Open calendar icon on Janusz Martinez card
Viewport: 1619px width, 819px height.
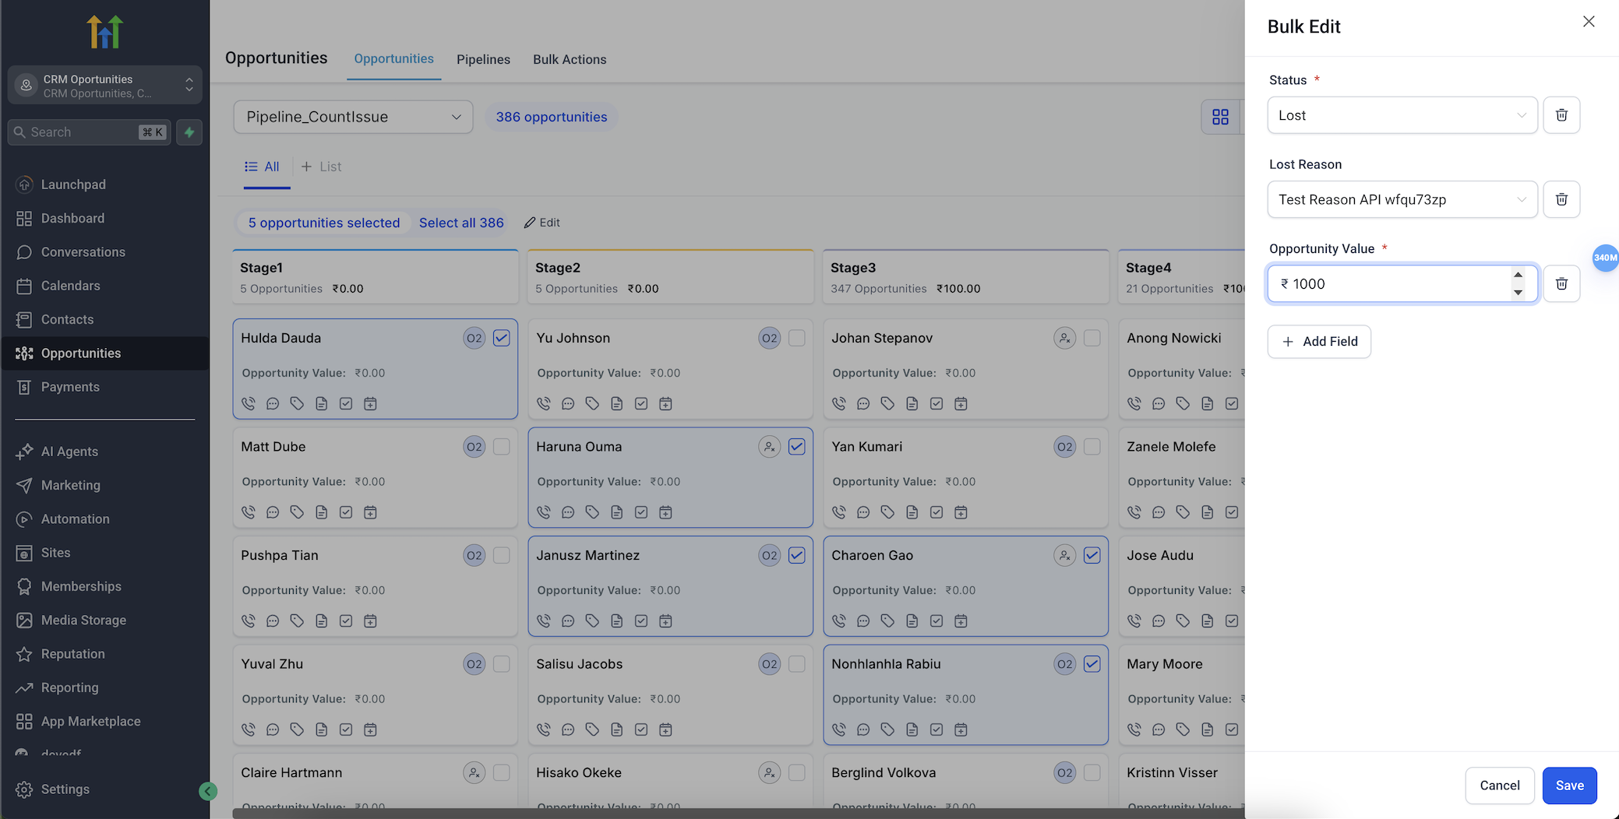click(665, 620)
